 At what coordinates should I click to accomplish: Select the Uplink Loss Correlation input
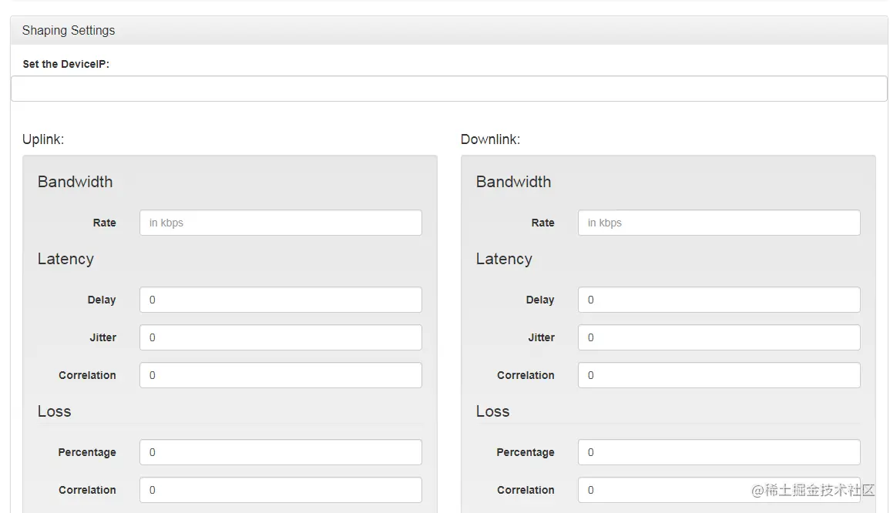click(x=280, y=490)
